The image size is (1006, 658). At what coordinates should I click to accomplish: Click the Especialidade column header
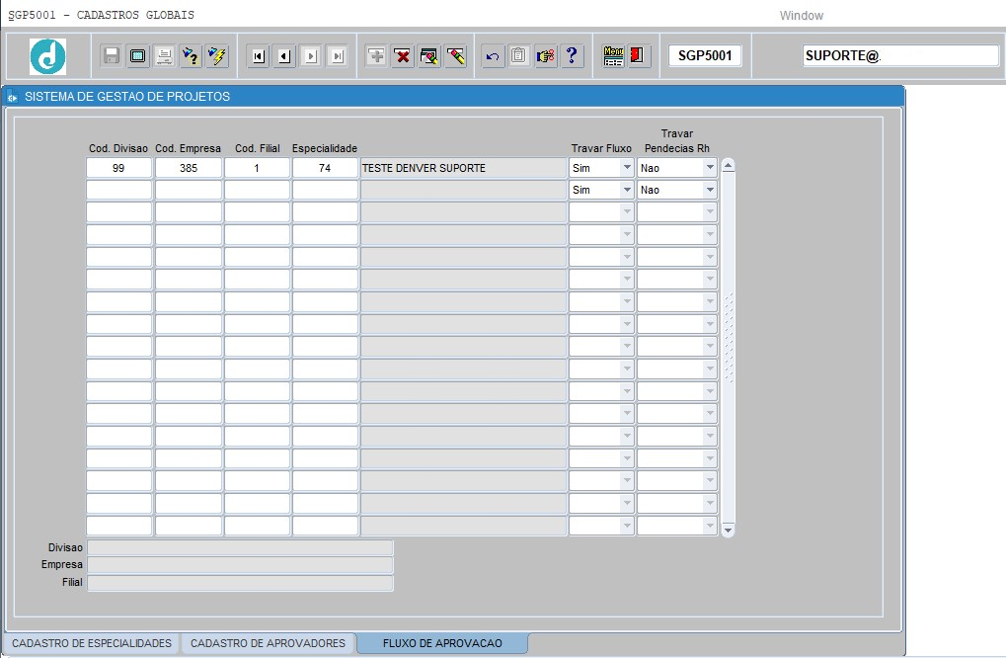(x=325, y=148)
